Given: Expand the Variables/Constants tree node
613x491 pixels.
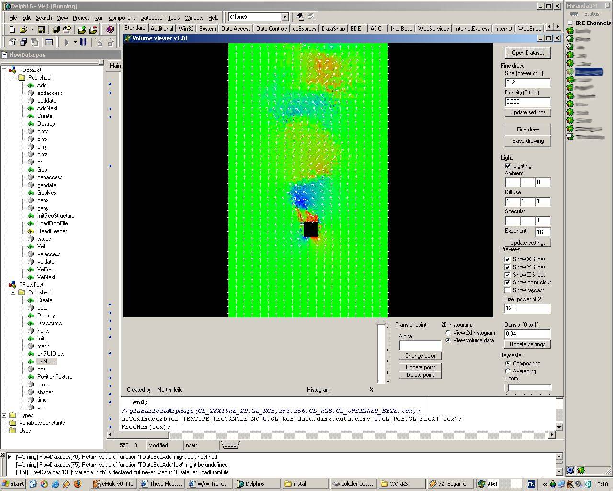Looking at the screenshot, I should coord(4,423).
